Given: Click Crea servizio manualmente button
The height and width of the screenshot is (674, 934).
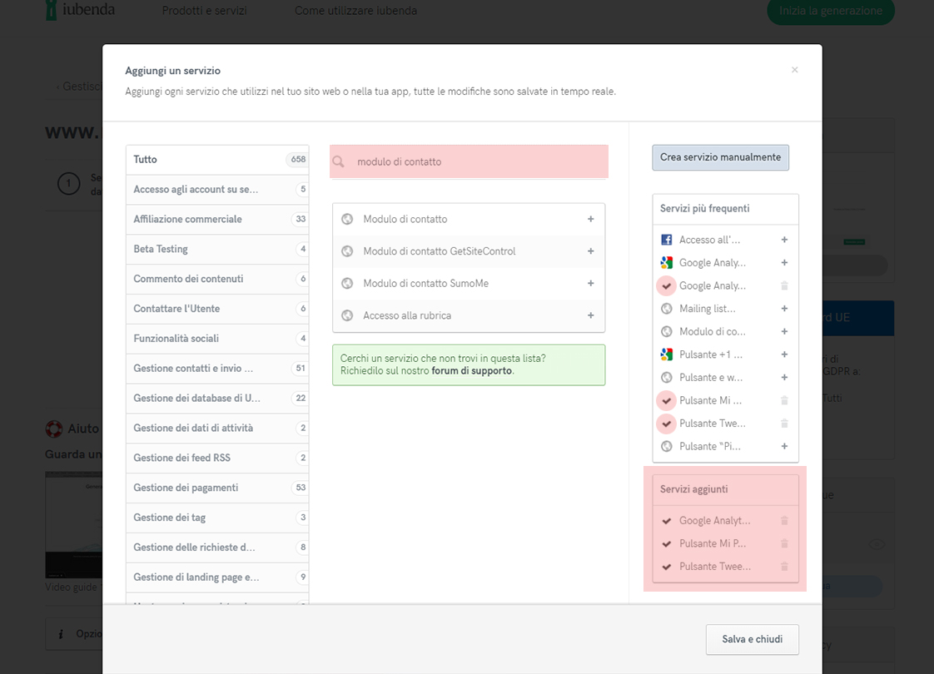Looking at the screenshot, I should (720, 157).
